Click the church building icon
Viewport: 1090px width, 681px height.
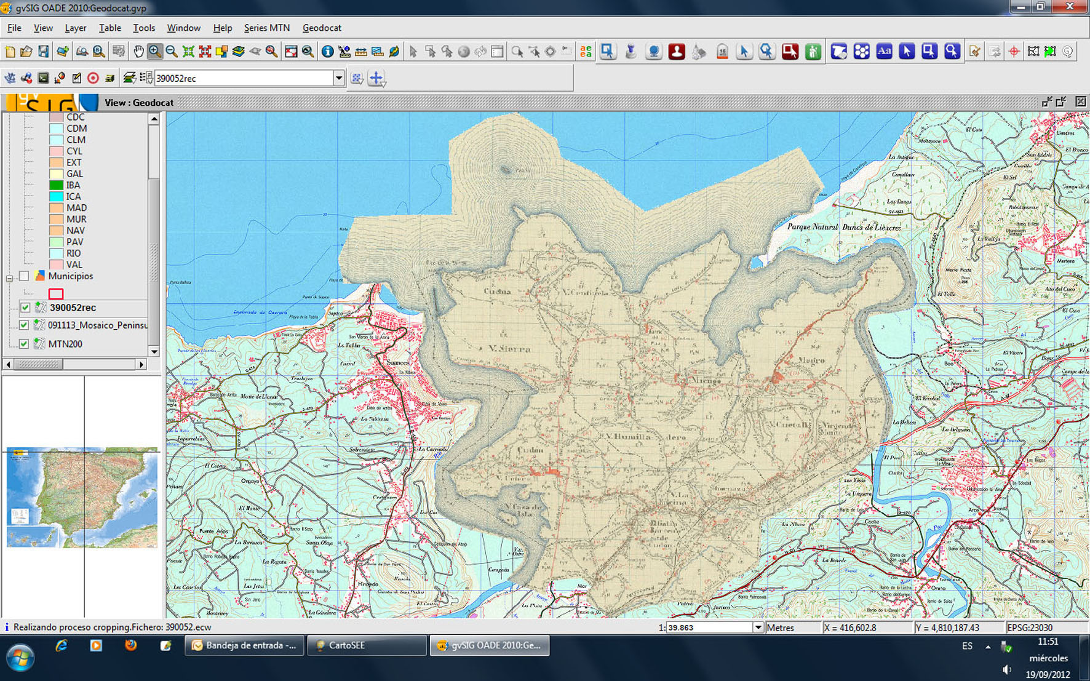pos(699,52)
